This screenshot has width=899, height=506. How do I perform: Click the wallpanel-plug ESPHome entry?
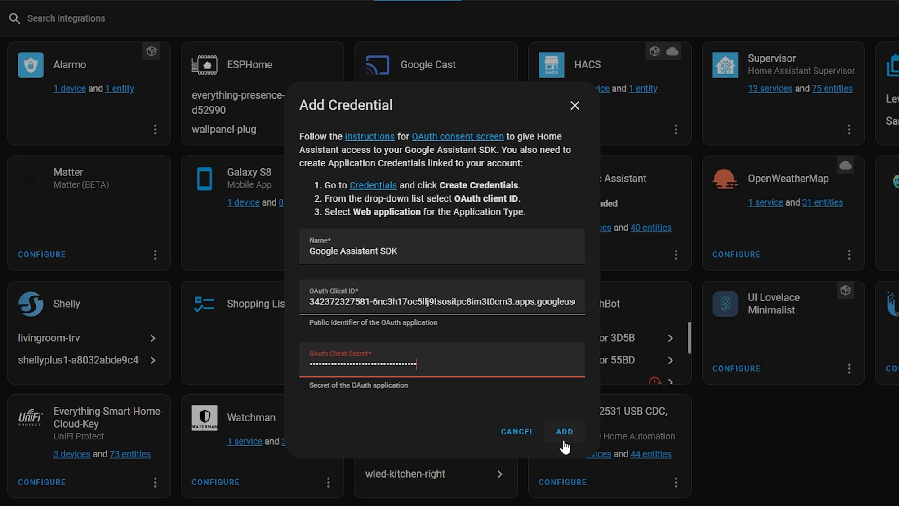224,130
